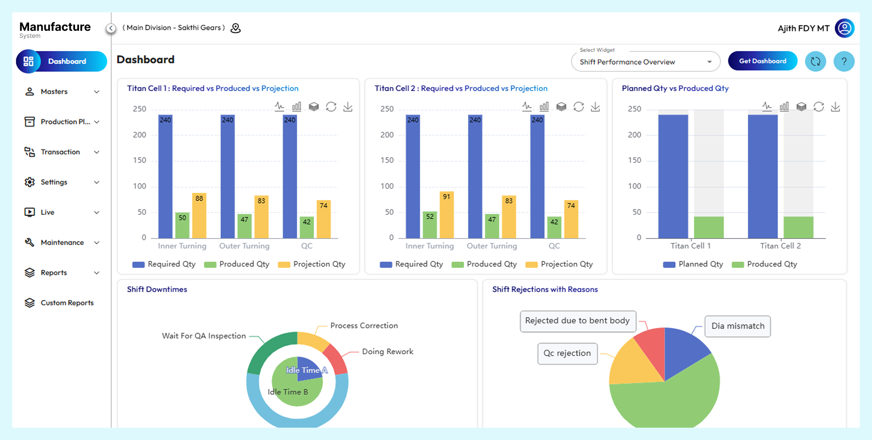Viewport: 872px width, 440px height.
Task: Switch Titan Cell 1 chart to bar view
Action: pos(296,106)
